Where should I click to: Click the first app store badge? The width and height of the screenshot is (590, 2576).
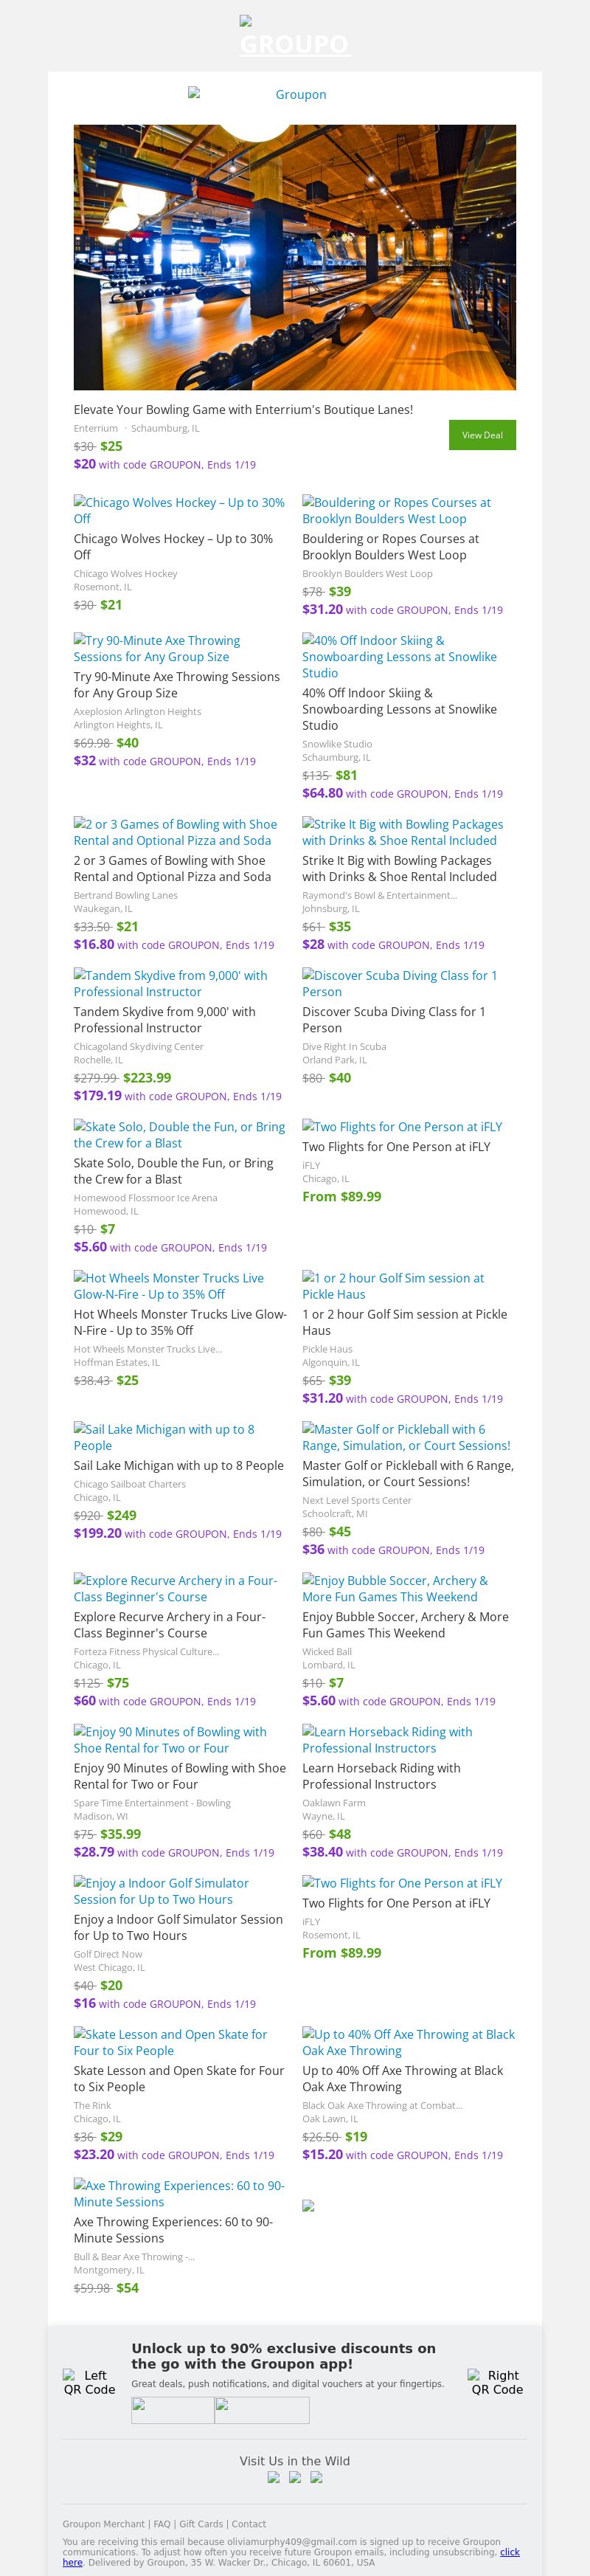pos(173,2410)
